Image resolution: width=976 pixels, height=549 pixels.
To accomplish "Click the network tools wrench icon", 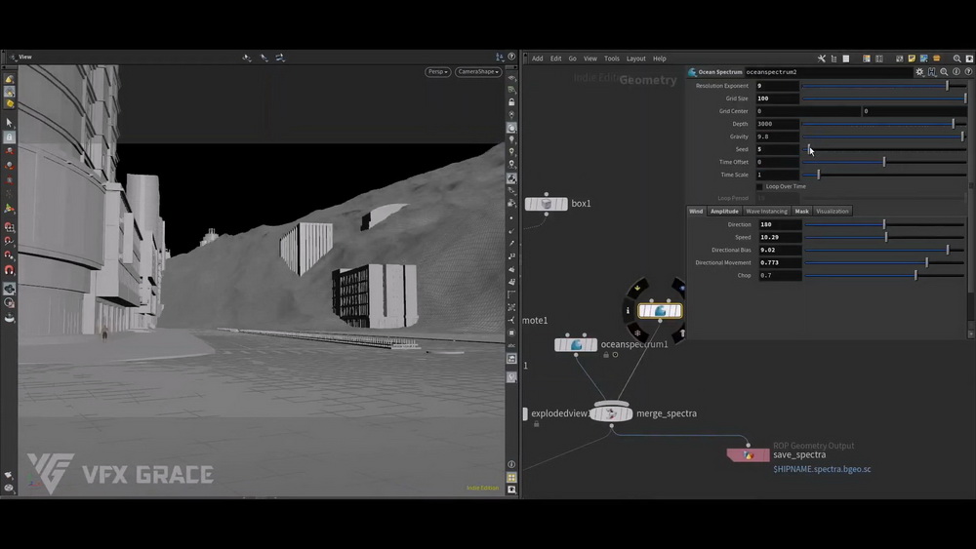I will 822,59.
